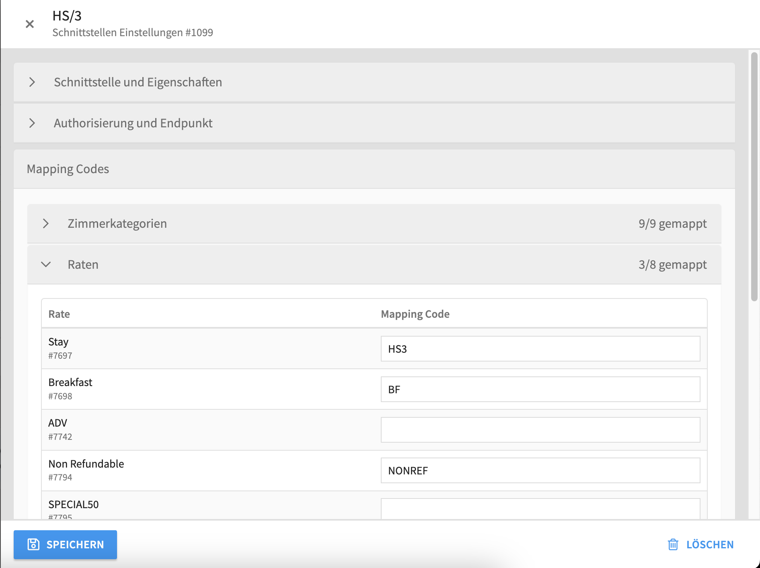Click 'Schnittstellen Einstellungen #1099' subtitle
Viewport: 760px width, 568px height.
tap(133, 33)
